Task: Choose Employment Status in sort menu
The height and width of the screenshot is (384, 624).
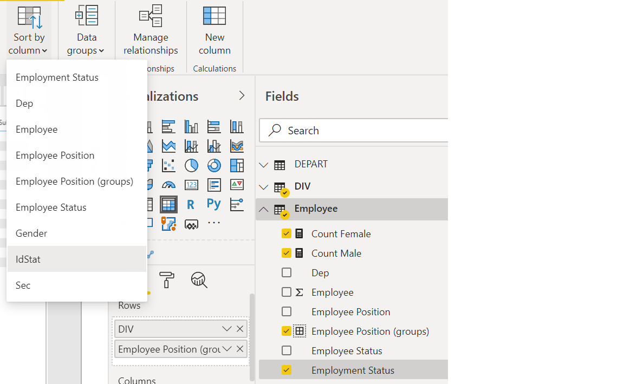Action: tap(77, 77)
